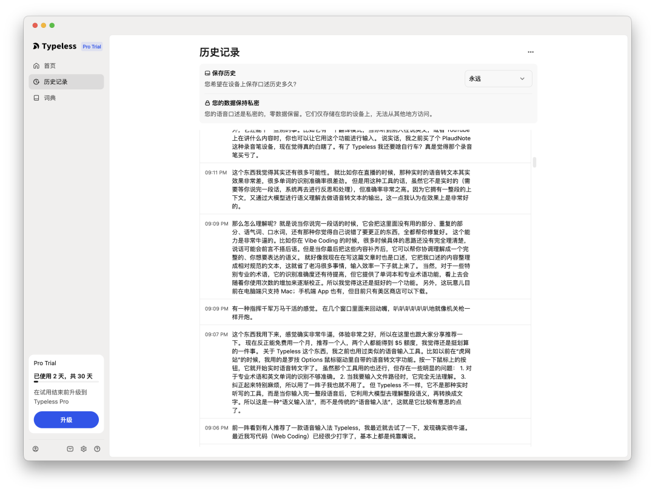Click the Pro Trial badge next to Typeless
655x492 pixels.
coord(92,46)
